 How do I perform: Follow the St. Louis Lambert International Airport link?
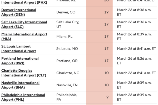(x=19, y=49)
